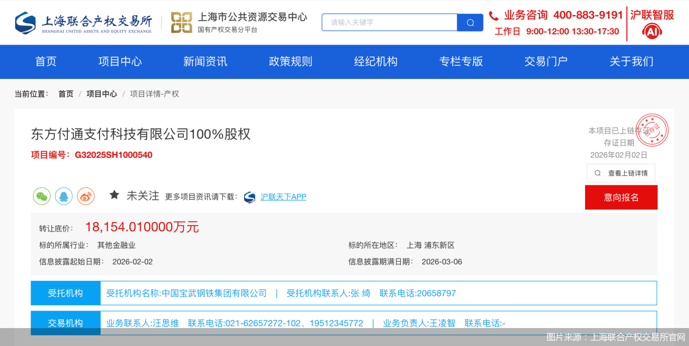Click the search magnifier icon
The height and width of the screenshot is (346, 689).
point(469,22)
